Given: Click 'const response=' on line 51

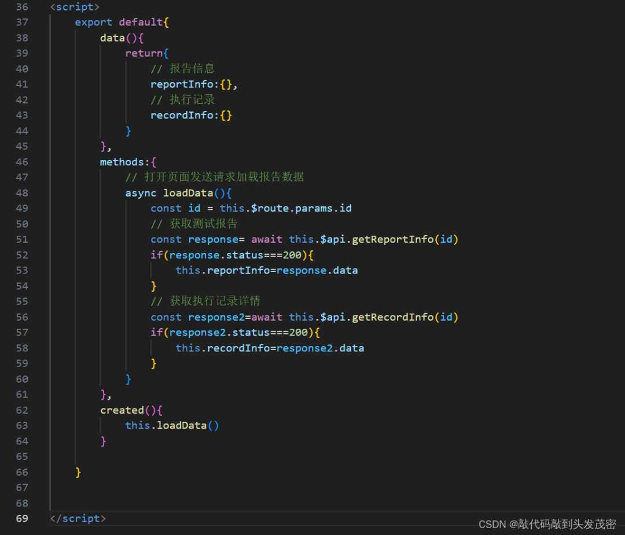Looking at the screenshot, I should click(197, 239).
